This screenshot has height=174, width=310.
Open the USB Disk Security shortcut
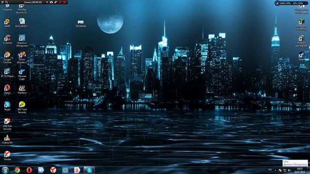7,124
